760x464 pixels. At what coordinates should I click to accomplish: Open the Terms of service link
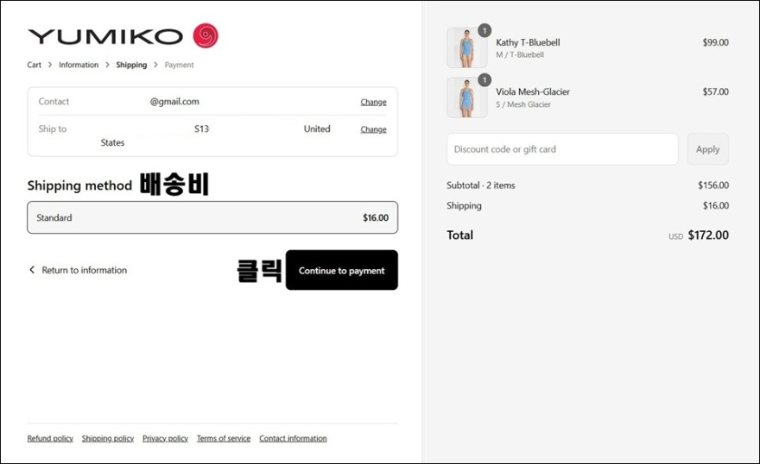click(x=224, y=438)
